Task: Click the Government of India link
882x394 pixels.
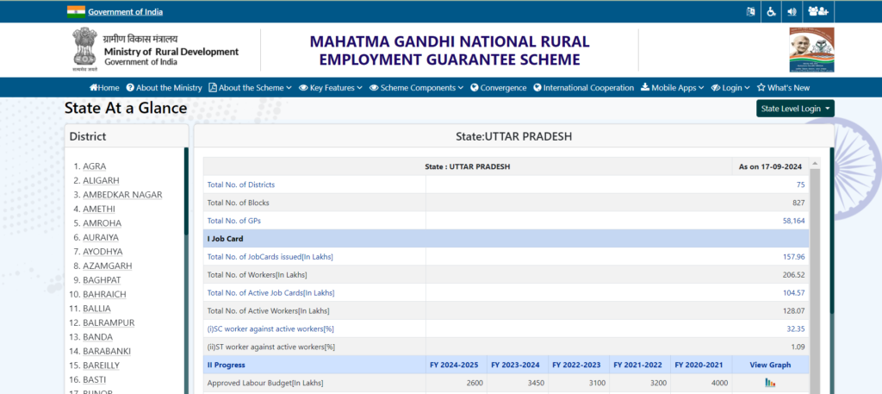Action: (x=126, y=12)
